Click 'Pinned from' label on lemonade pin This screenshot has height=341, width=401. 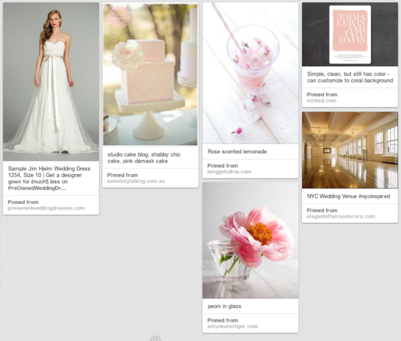[x=222, y=166]
